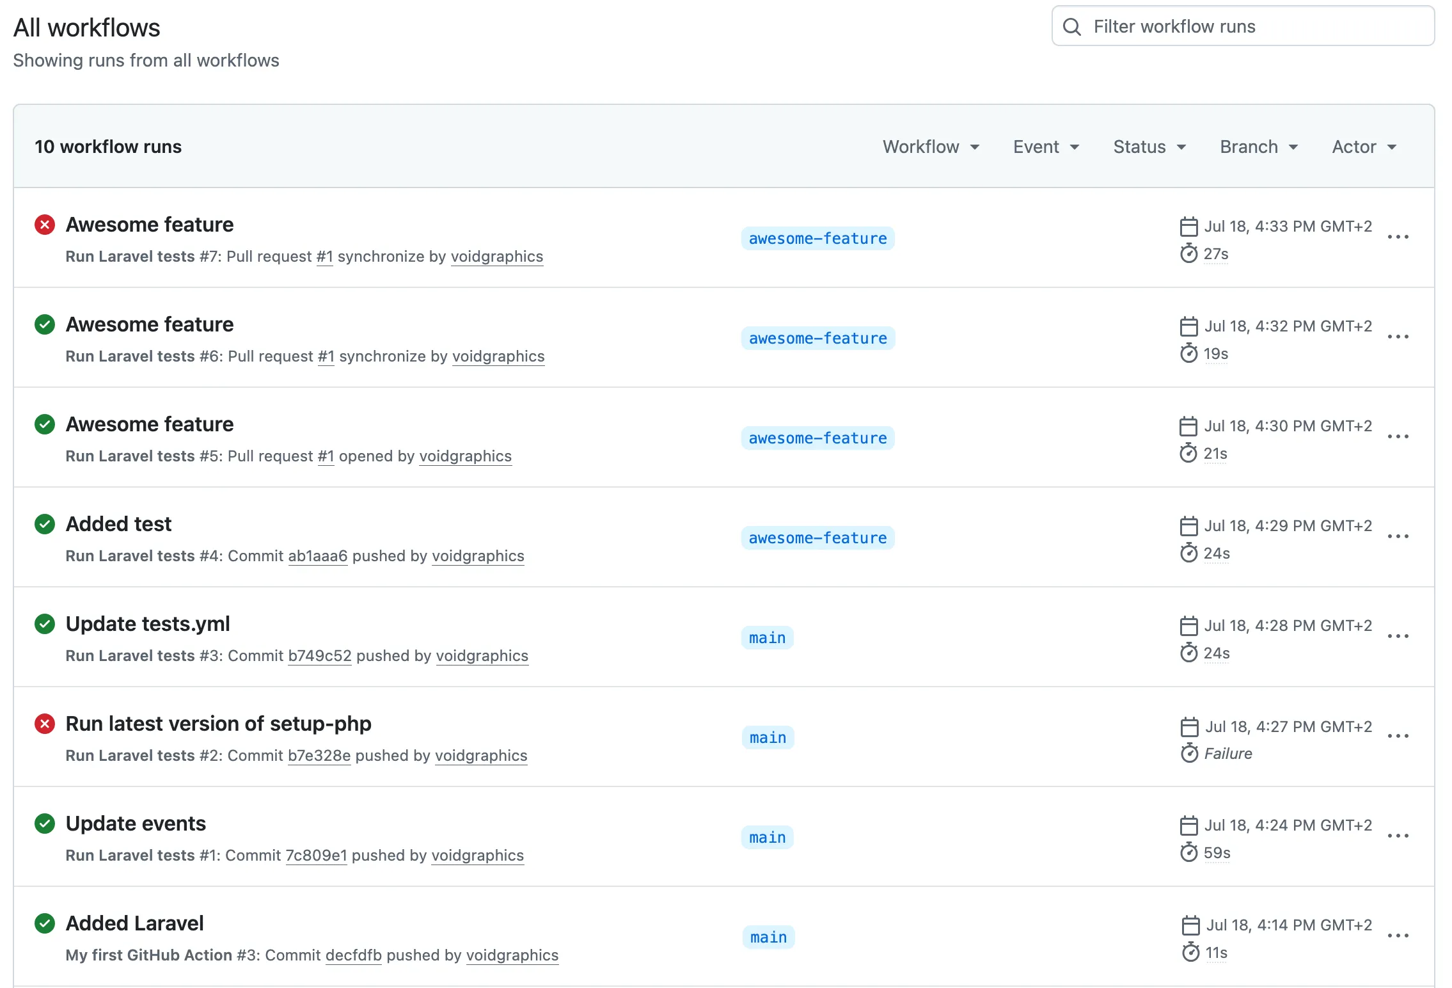
Task: Open Awesome feature run titled for #6
Action: [x=150, y=324]
